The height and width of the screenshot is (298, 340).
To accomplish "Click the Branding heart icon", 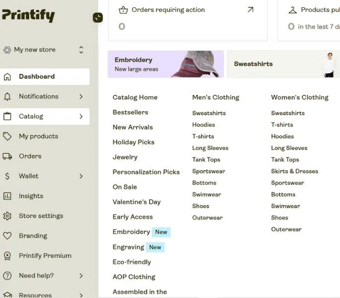I will pyautogui.click(x=7, y=236).
